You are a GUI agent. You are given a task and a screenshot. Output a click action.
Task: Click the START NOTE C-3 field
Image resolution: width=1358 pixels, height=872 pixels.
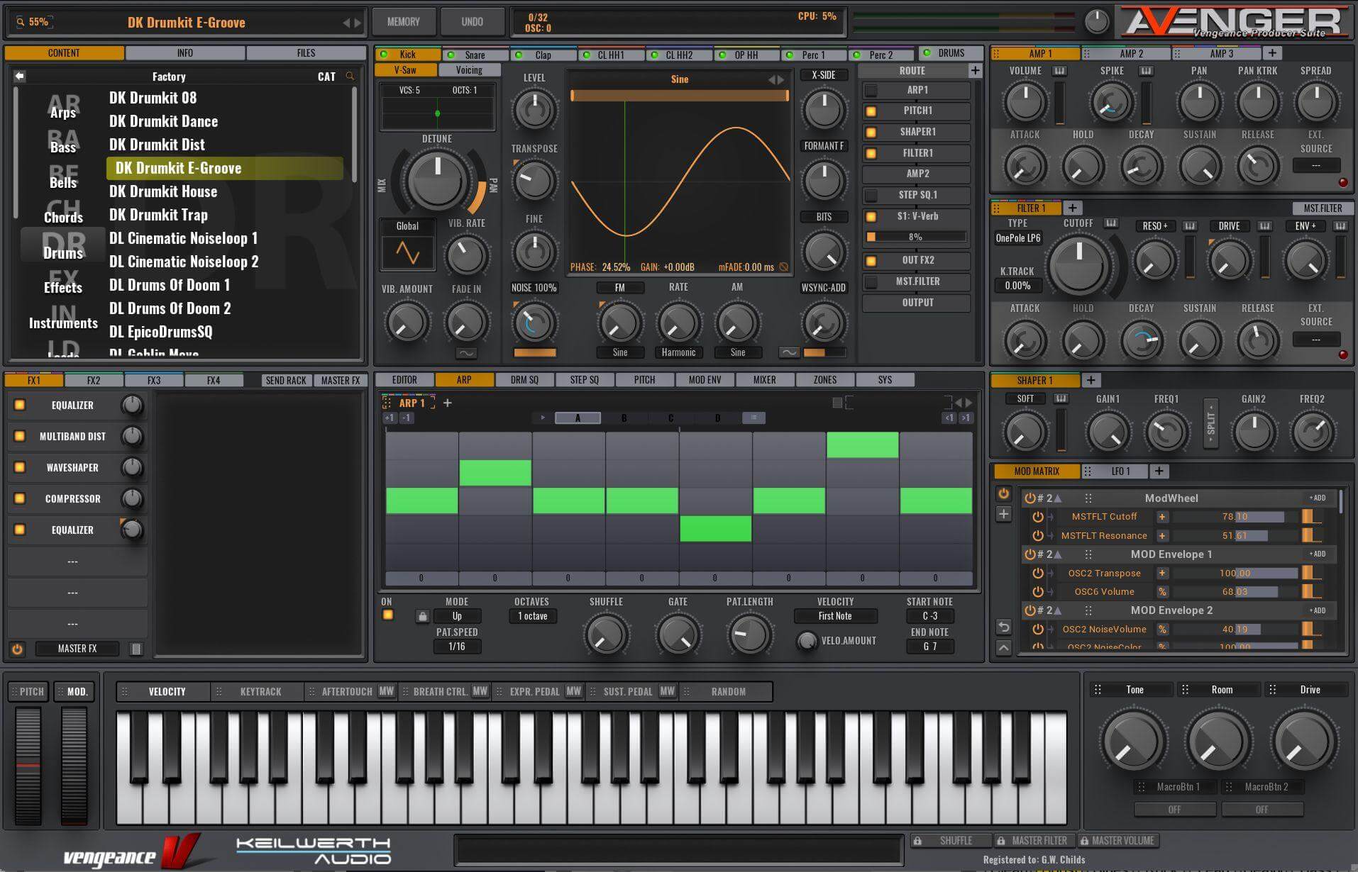coord(929,616)
